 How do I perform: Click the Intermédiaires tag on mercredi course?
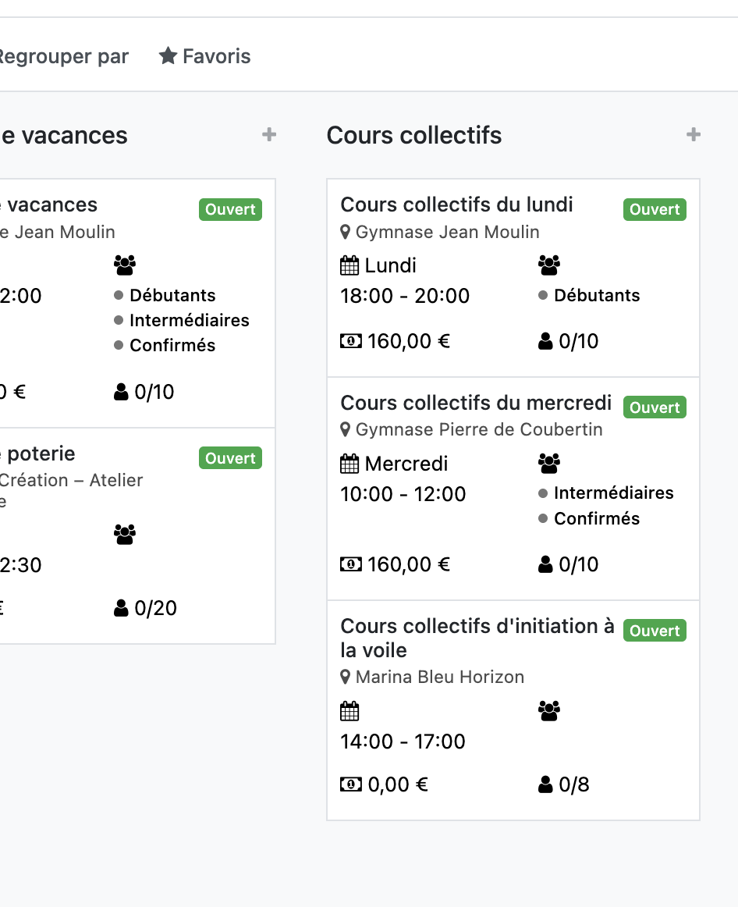(613, 493)
